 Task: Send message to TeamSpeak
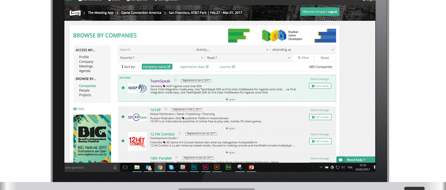319,79
